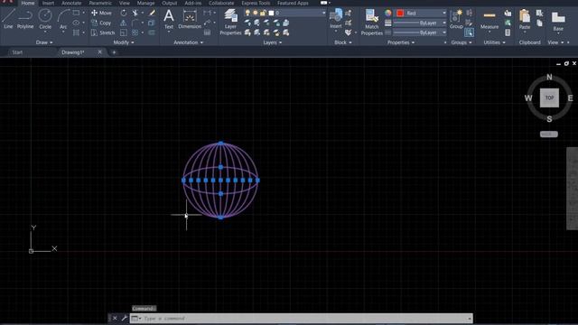Select the Dimension tool
Screen dimensions: 578x325
tap(190, 19)
